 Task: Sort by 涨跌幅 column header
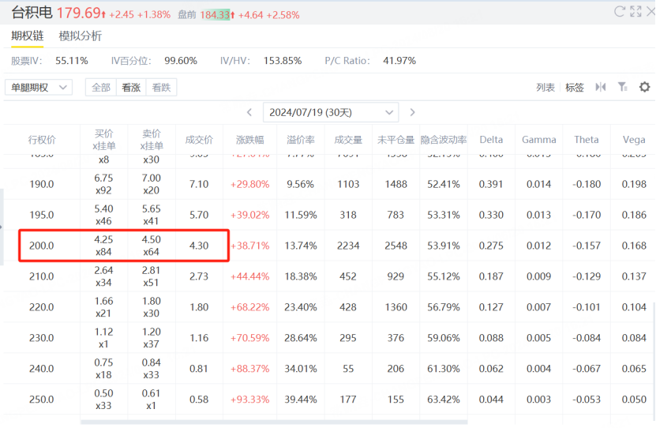point(249,140)
